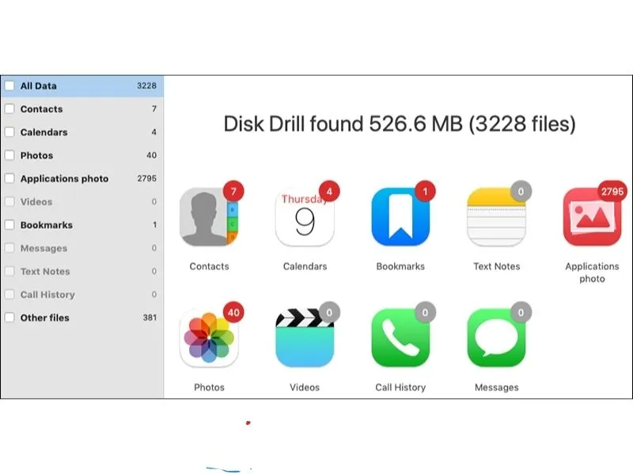Click the "Applications photo" caption in grid

[x=592, y=273]
